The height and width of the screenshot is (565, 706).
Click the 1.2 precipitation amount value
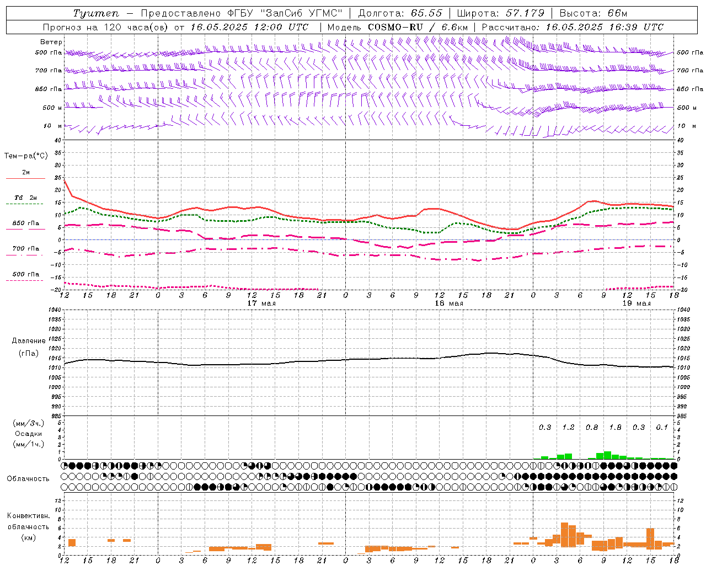point(568,427)
